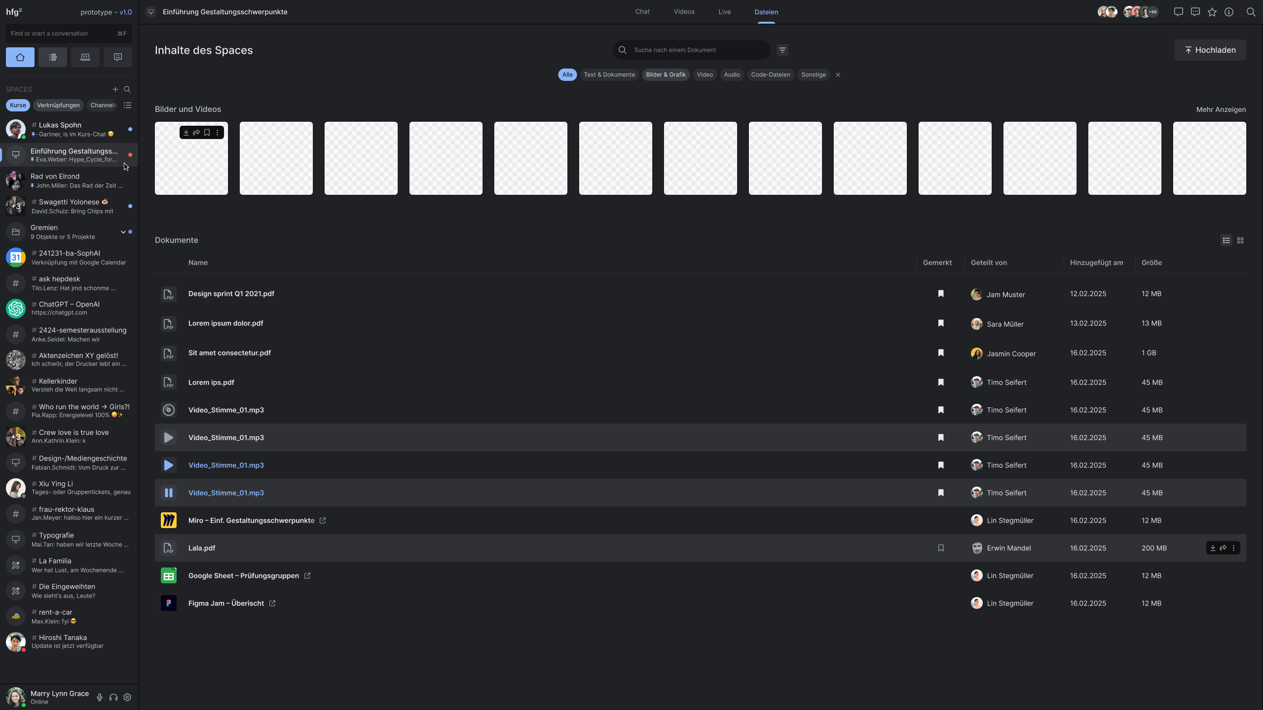Click the Hochladen upload button
Screen dimensions: 1263x710
coord(1210,50)
